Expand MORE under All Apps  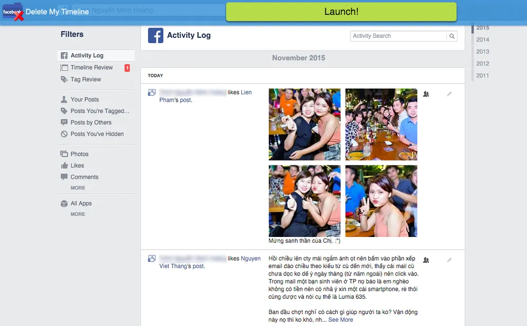pos(77,214)
